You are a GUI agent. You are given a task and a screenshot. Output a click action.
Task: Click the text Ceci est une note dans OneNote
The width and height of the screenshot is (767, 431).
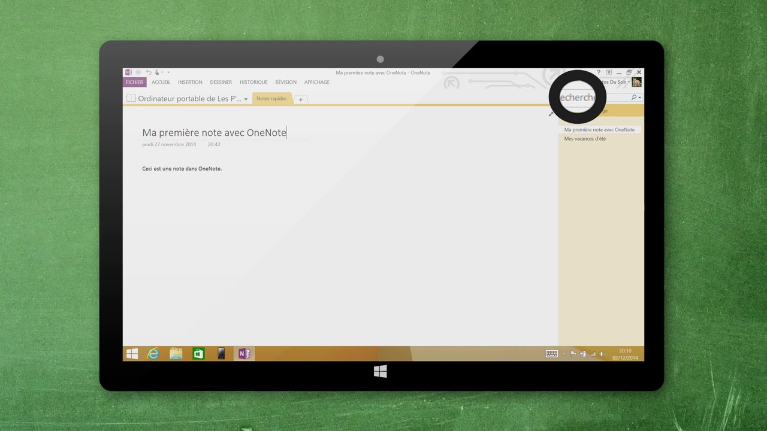pyautogui.click(x=182, y=169)
